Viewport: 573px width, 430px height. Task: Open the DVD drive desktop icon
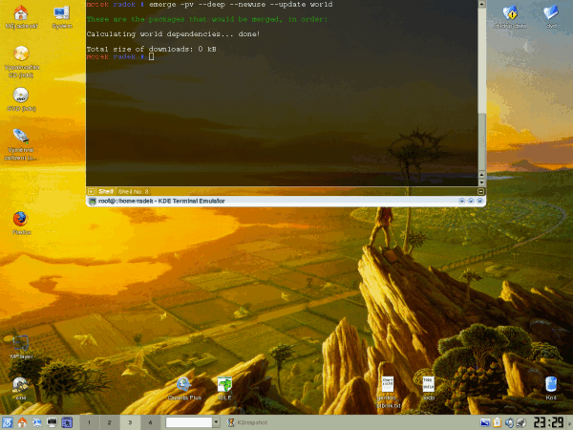click(20, 95)
